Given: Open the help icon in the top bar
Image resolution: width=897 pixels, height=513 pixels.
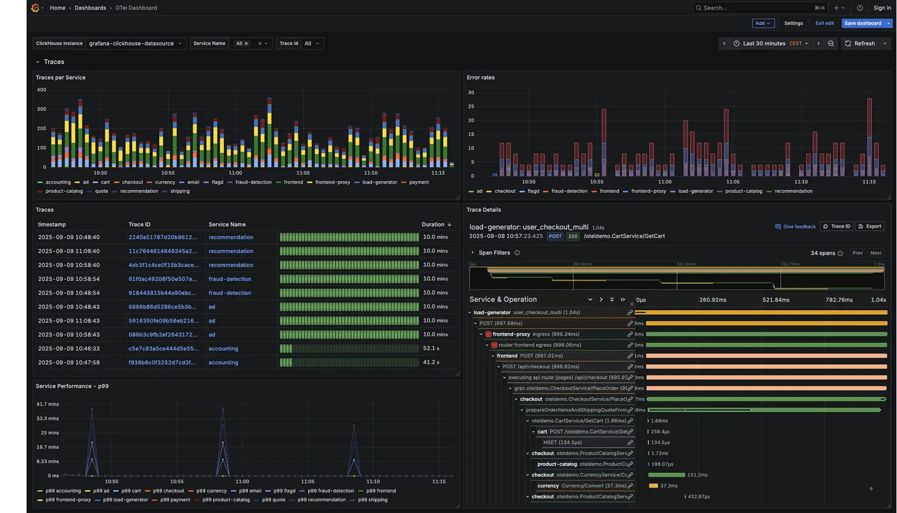Looking at the screenshot, I should (x=860, y=8).
